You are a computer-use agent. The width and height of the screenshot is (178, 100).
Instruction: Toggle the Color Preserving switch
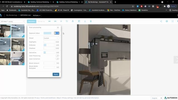(x=57, y=56)
